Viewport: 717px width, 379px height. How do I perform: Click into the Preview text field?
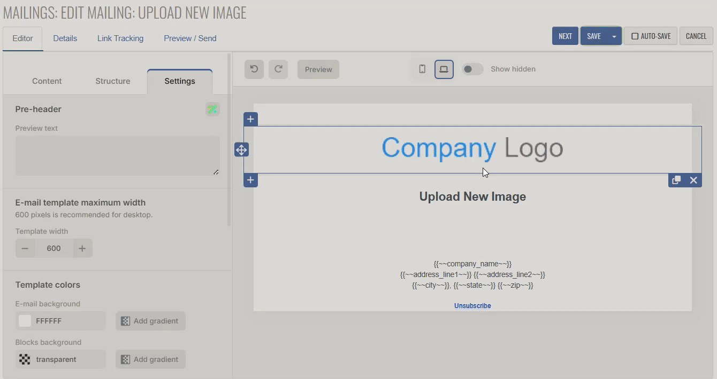click(x=117, y=155)
